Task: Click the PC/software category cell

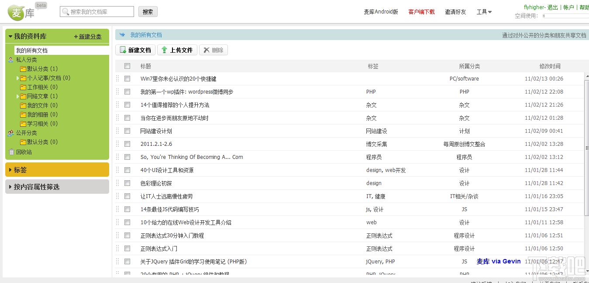Action: 464,79
